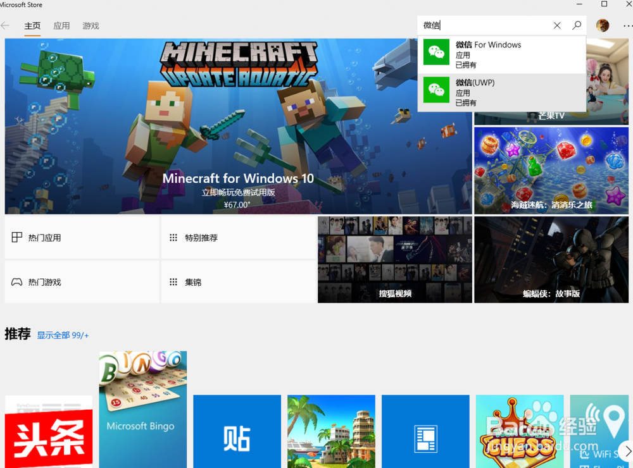Select the 微信 For Windows suggestion

click(502, 54)
